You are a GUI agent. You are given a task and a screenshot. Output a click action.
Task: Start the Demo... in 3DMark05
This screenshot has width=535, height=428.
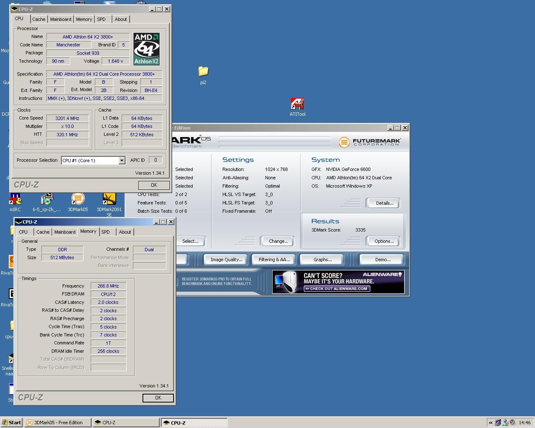click(382, 260)
